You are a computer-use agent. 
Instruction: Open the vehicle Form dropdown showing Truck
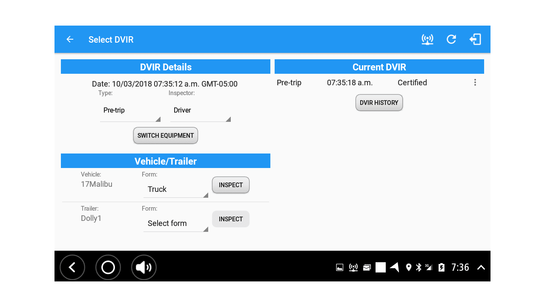pyautogui.click(x=176, y=189)
